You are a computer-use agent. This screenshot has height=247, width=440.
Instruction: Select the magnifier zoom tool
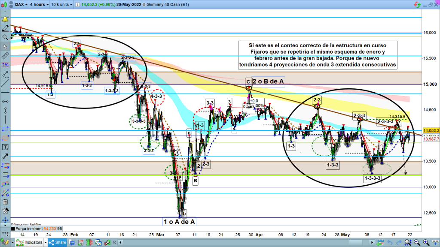click(6, 38)
